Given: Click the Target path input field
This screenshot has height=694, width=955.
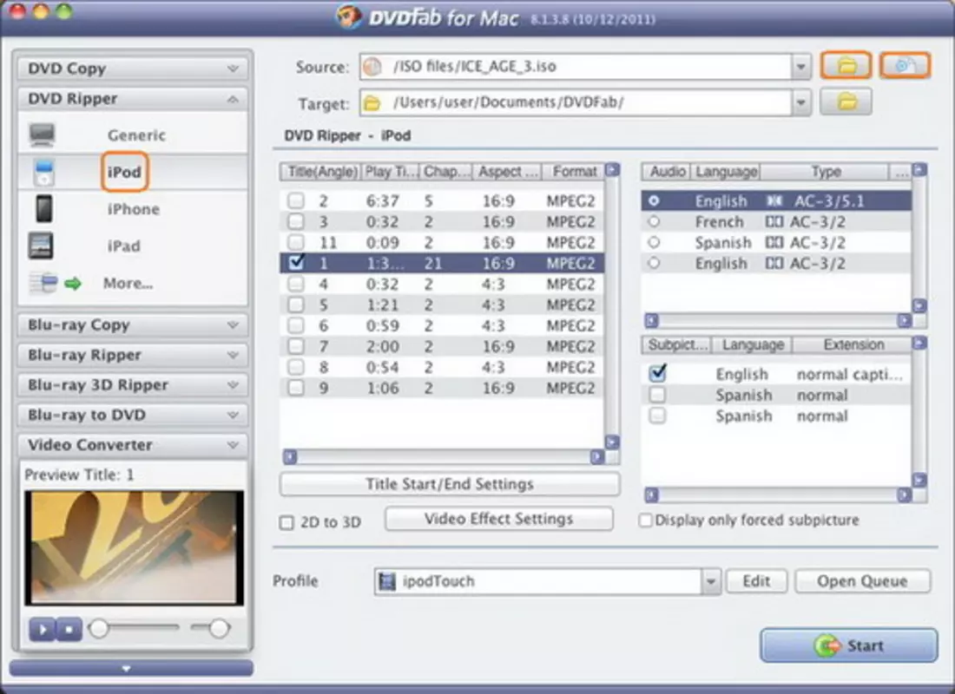Looking at the screenshot, I should coord(576,103).
